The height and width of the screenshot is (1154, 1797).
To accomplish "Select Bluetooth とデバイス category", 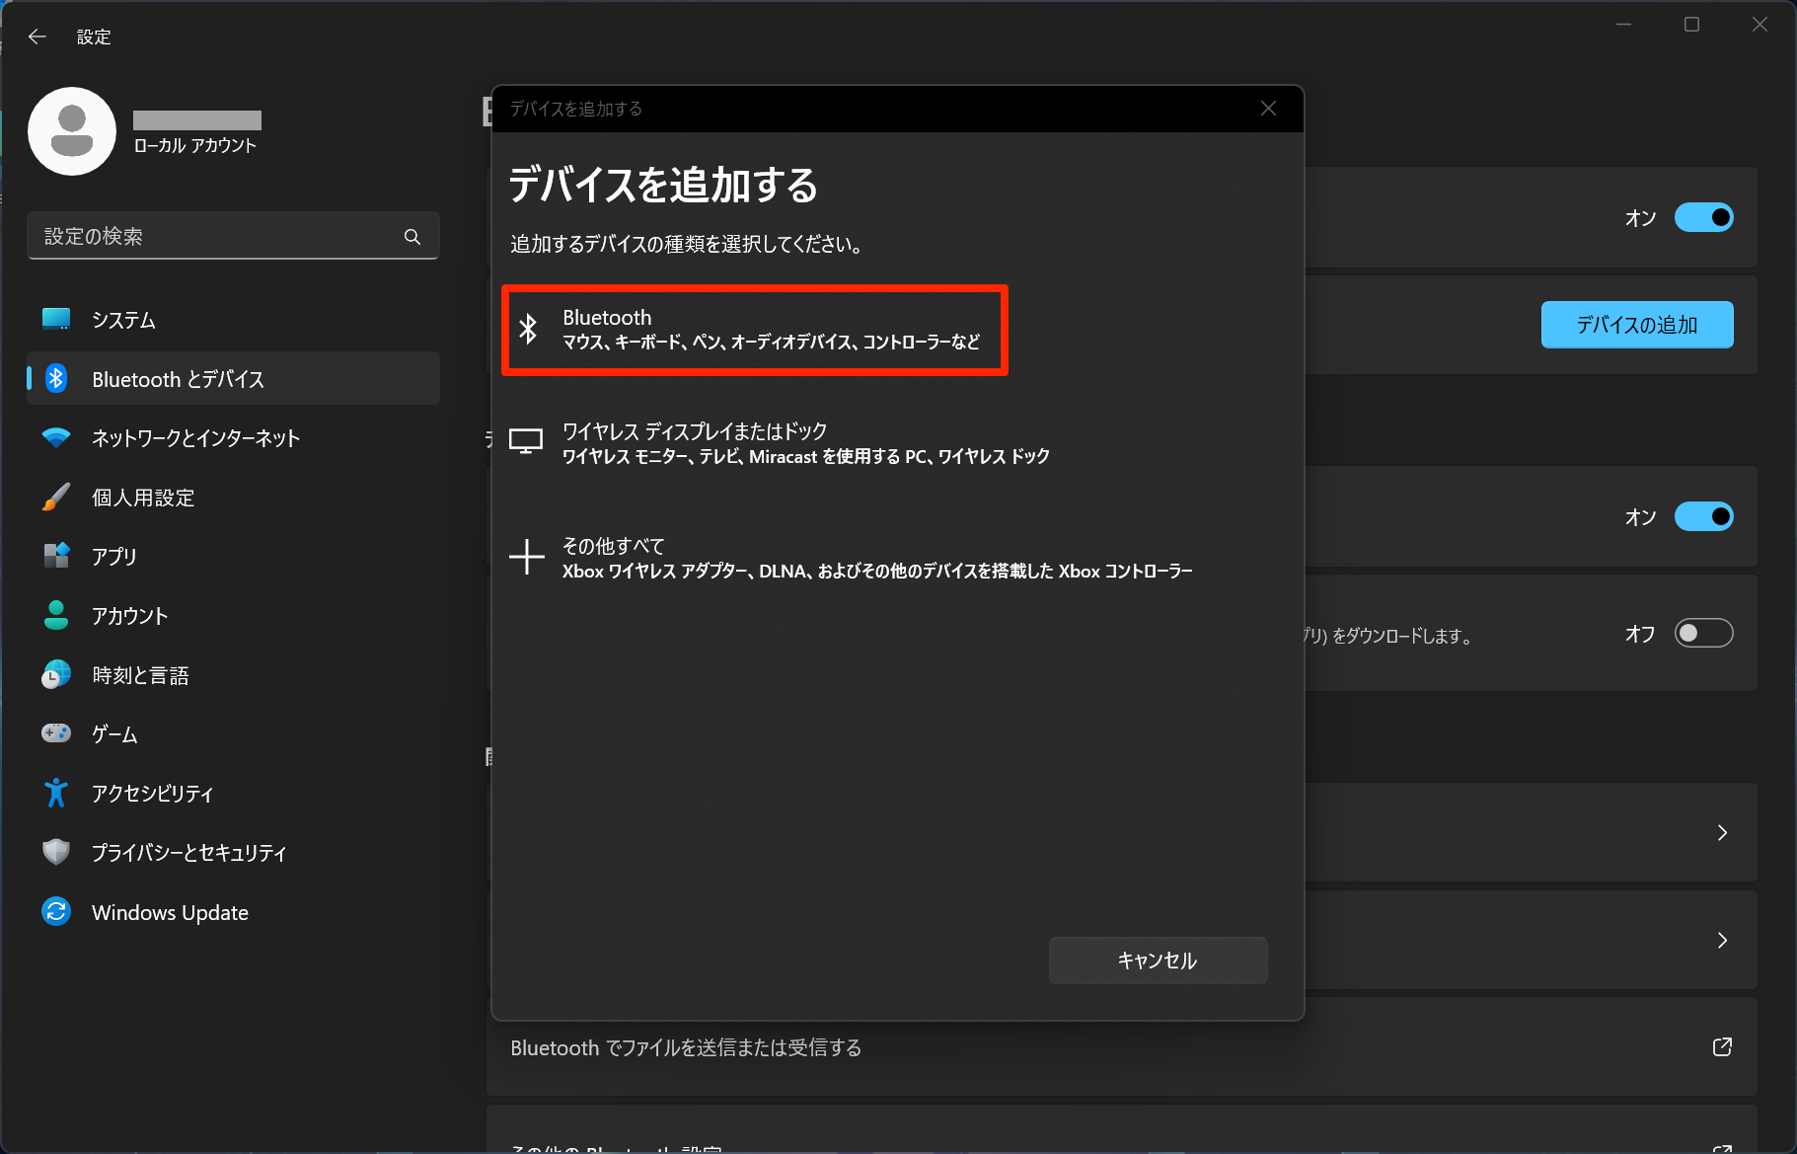I will click(x=233, y=378).
